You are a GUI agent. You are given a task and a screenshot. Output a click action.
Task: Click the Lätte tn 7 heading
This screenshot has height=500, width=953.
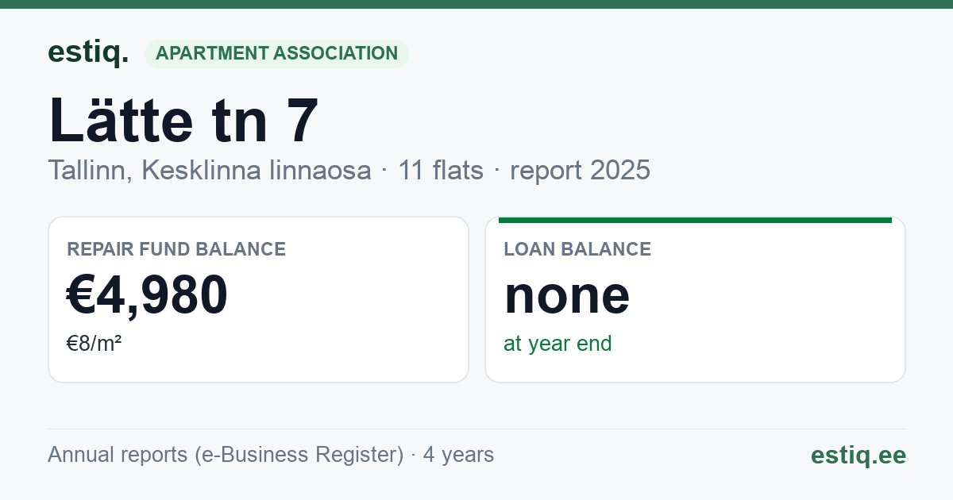183,121
